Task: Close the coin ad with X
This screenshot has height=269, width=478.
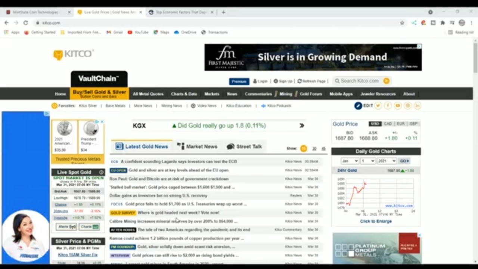Action: click(x=102, y=122)
